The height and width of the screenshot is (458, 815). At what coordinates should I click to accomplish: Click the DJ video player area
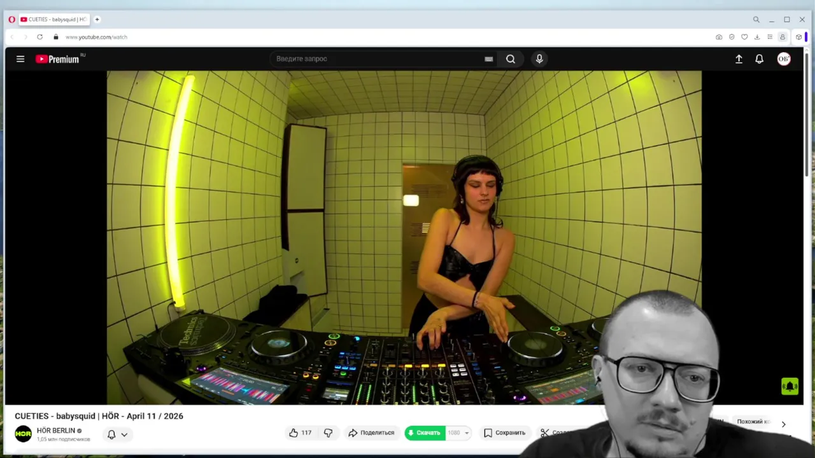pyautogui.click(x=404, y=237)
